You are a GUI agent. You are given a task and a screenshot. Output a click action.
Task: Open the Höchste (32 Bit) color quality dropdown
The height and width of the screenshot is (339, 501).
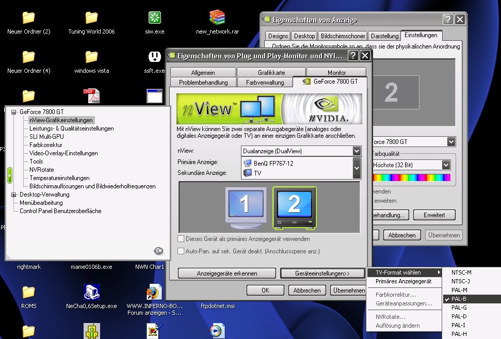pos(446,165)
